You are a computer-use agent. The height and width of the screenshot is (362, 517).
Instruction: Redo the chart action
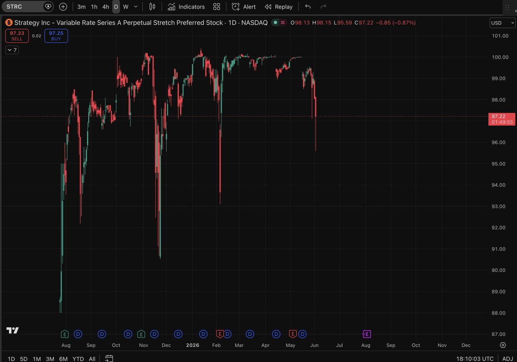(323, 7)
